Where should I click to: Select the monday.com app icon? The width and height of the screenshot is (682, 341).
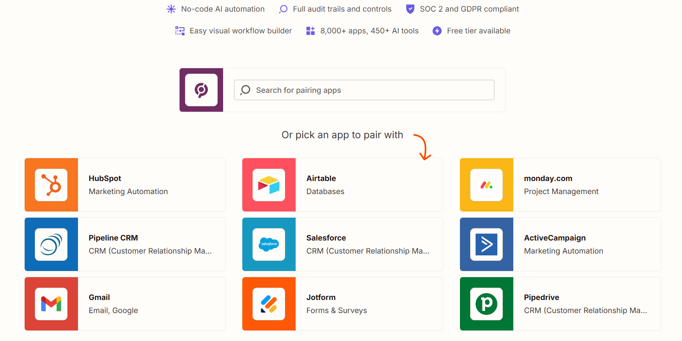(486, 185)
